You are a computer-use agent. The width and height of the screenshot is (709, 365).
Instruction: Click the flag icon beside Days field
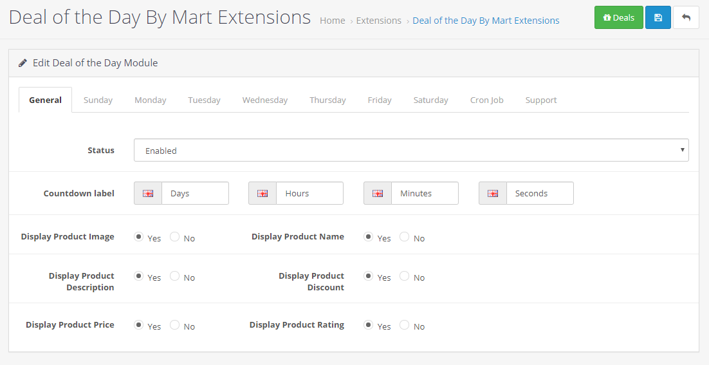(x=148, y=193)
